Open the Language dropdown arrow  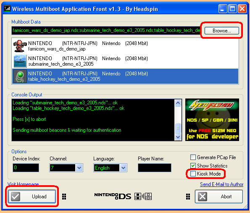click(x=123, y=168)
